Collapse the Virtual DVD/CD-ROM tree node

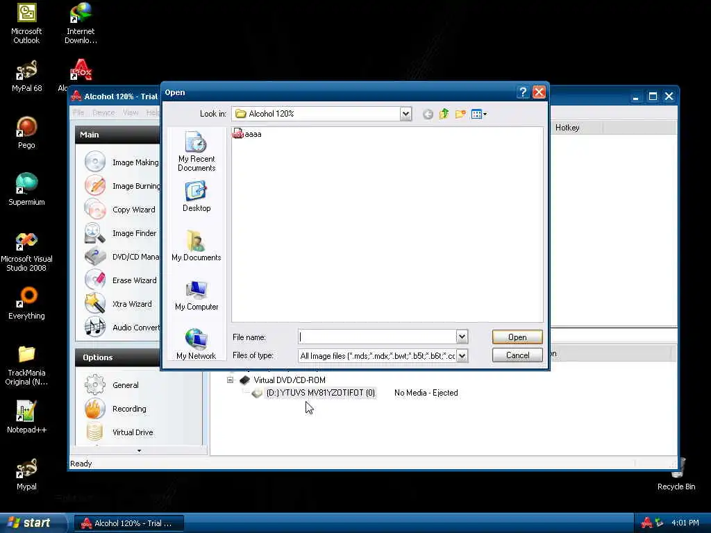pyautogui.click(x=231, y=380)
